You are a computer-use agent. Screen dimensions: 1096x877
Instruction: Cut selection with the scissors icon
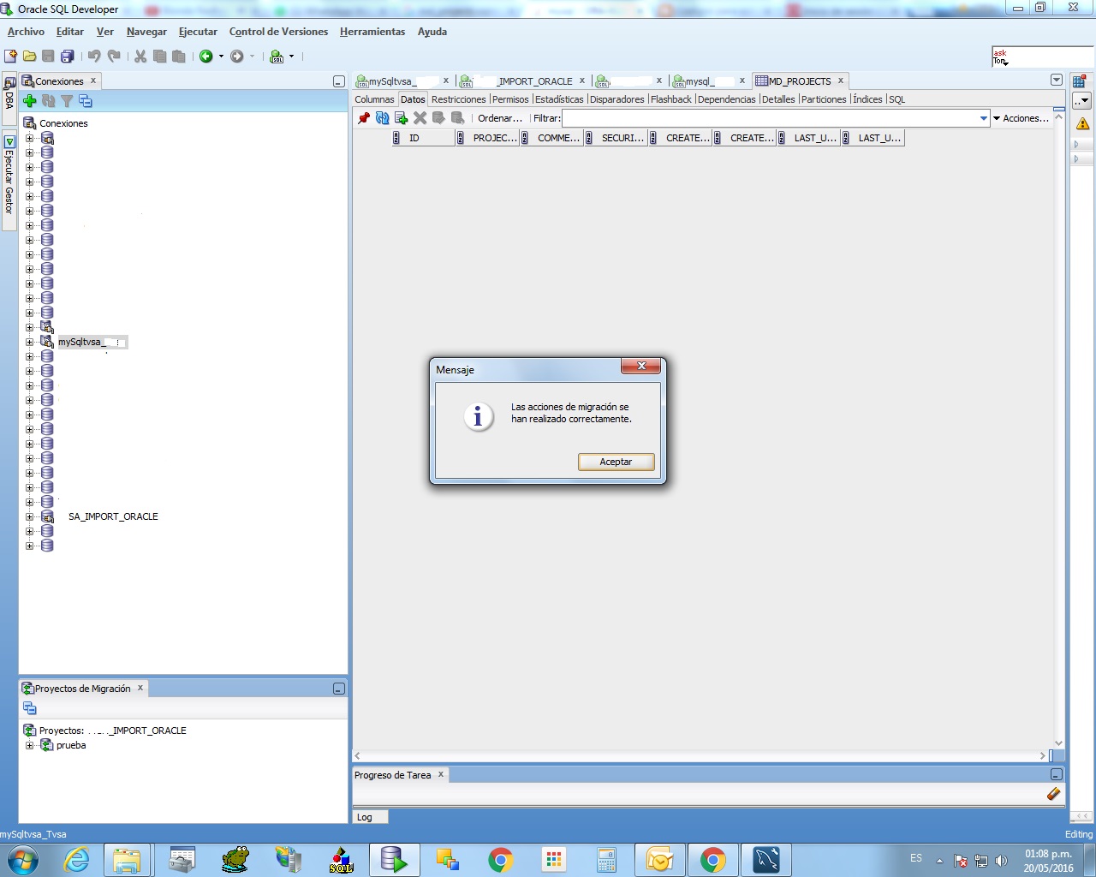140,57
